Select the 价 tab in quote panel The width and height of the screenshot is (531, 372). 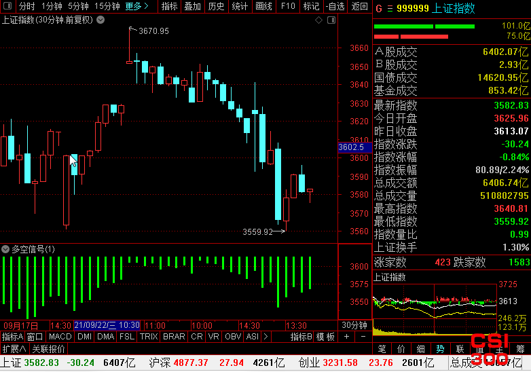[401, 349]
